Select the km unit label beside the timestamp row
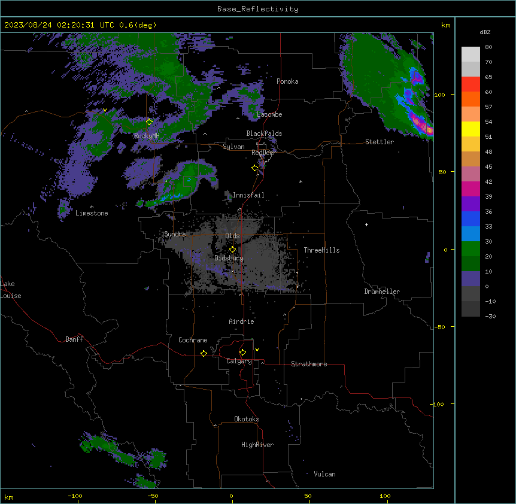Screen dimensions: 516x504 (x=446, y=25)
